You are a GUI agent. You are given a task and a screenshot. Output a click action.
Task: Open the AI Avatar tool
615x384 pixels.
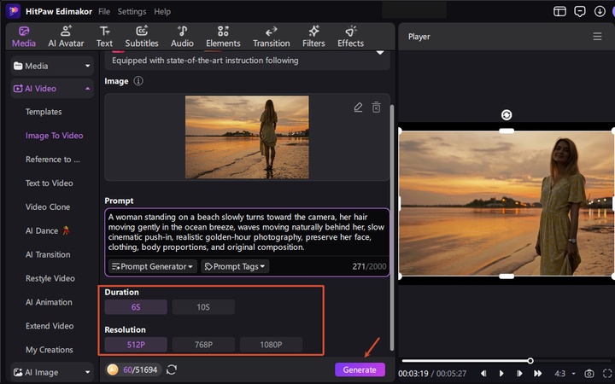click(x=66, y=36)
